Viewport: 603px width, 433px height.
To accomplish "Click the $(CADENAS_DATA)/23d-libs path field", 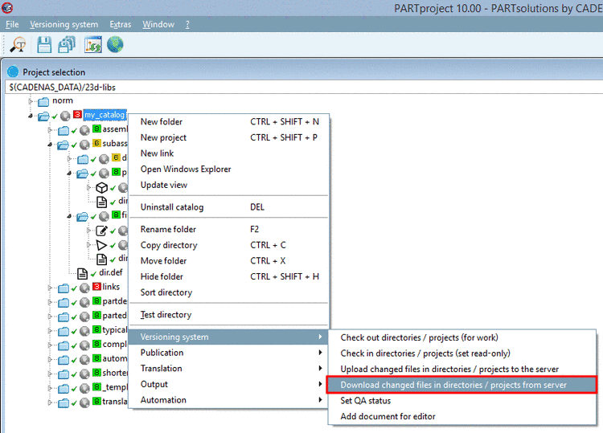I will coord(304,88).
